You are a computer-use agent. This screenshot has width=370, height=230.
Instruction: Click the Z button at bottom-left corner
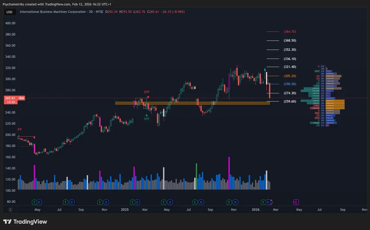[10, 209]
